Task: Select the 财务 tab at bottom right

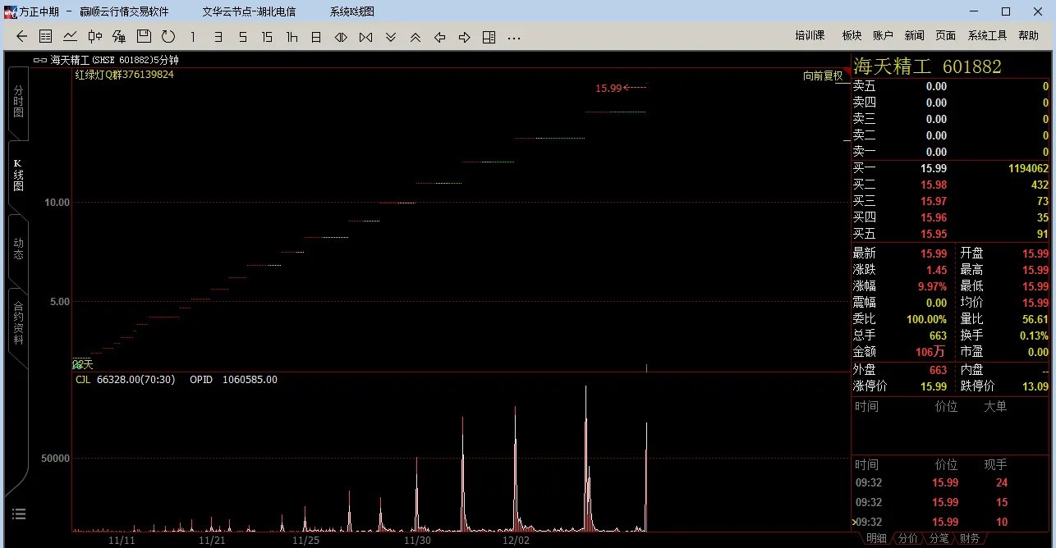Action: coord(969,539)
